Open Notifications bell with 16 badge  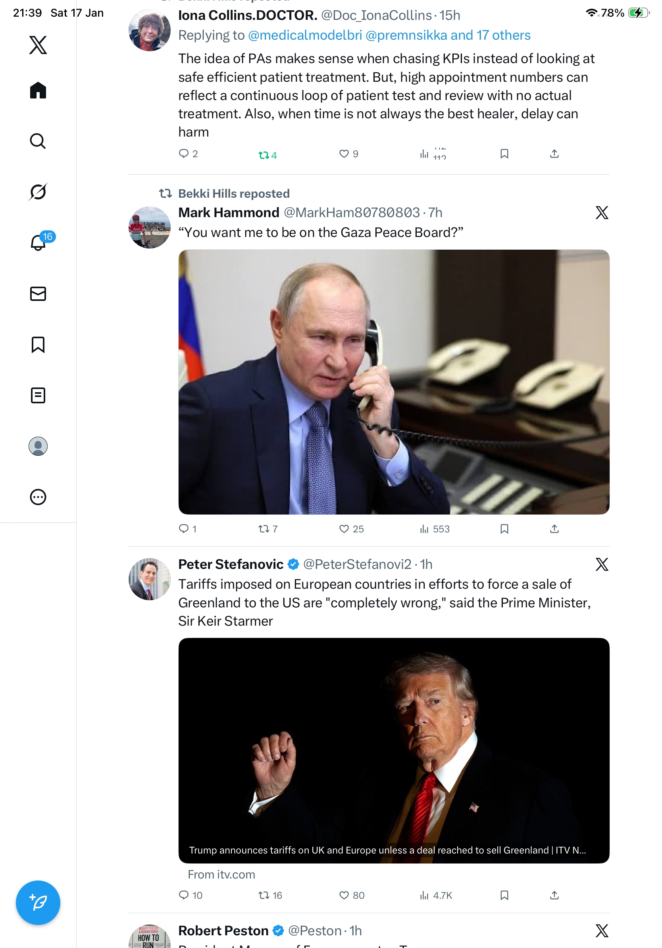[x=38, y=243]
